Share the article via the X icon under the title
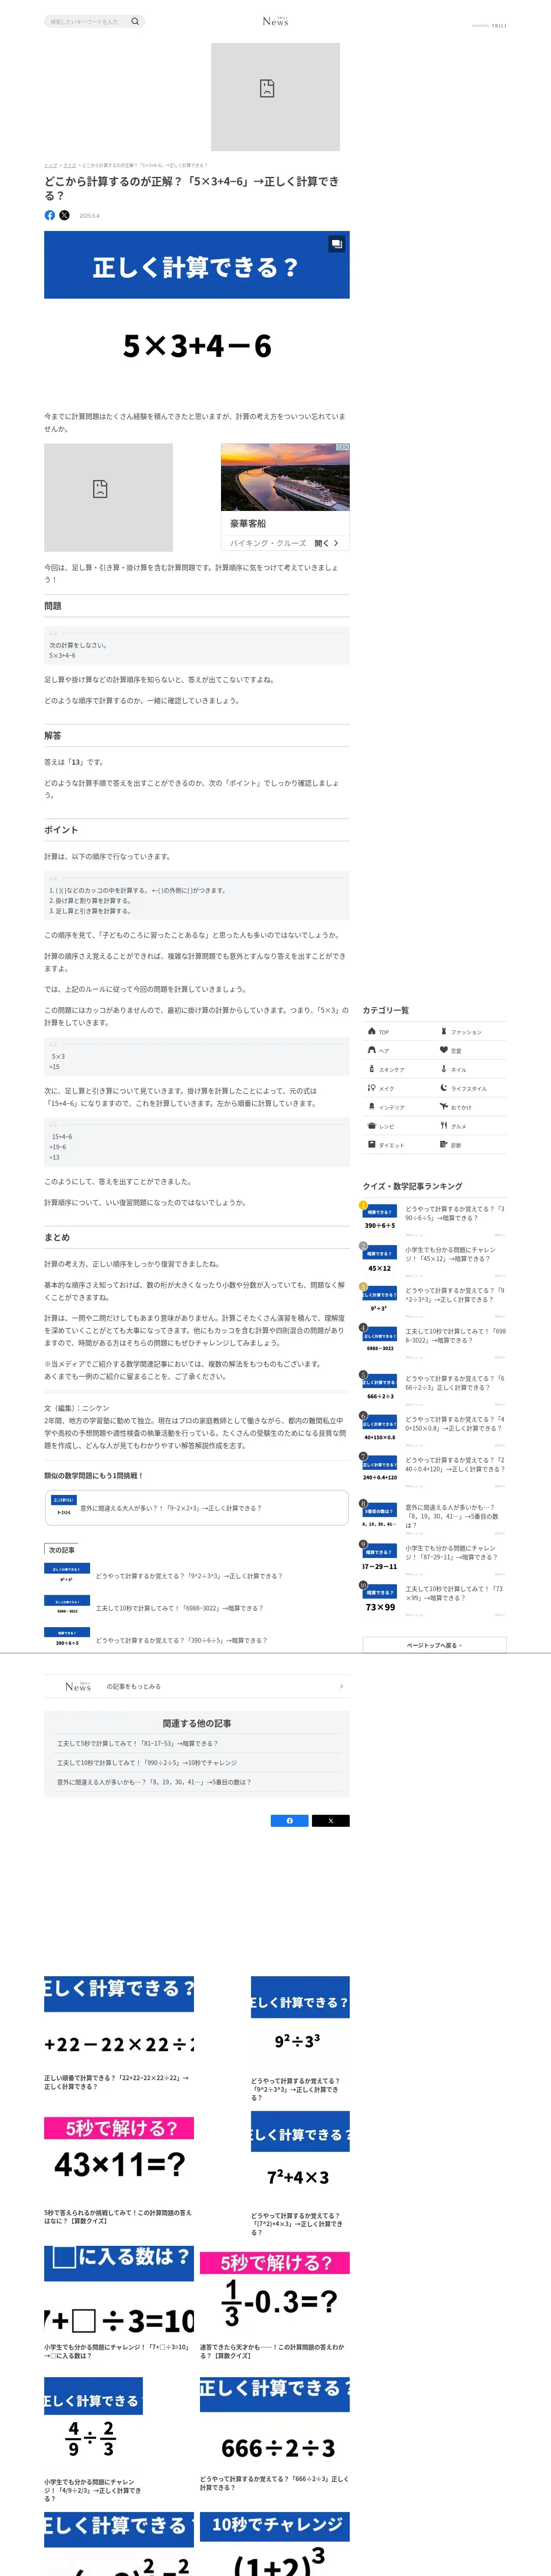This screenshot has width=551, height=2576. [65, 215]
